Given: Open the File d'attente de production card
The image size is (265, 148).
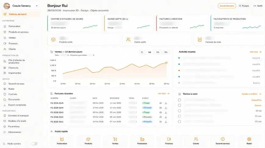Looking at the screenshot, I should pyautogui.click(x=238, y=23).
